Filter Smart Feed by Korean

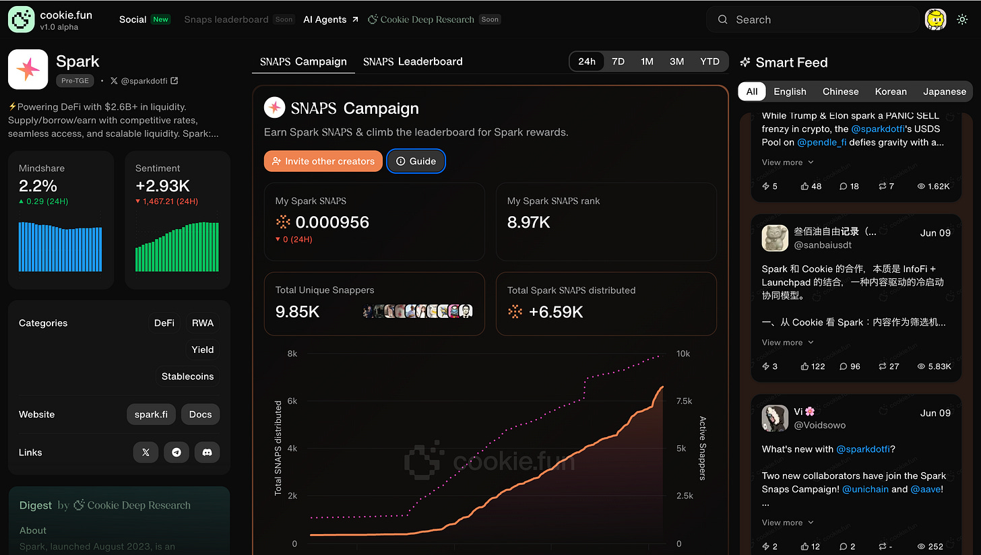[x=891, y=92]
